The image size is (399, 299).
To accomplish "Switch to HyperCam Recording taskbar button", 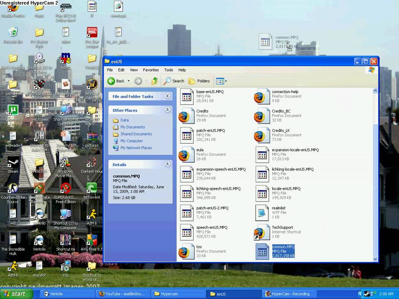I will (289, 294).
